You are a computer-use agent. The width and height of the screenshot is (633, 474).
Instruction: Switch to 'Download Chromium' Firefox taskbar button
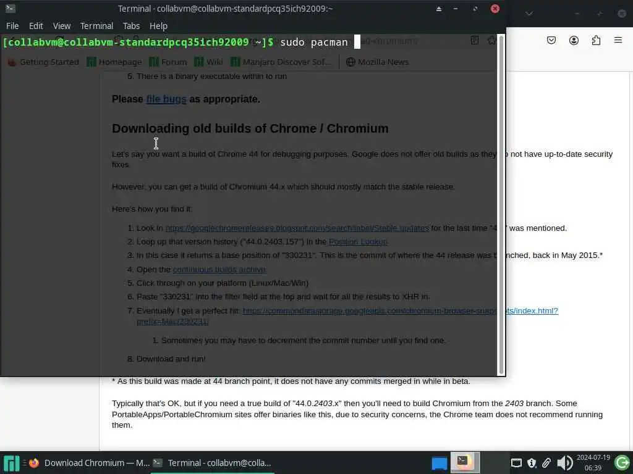point(90,463)
